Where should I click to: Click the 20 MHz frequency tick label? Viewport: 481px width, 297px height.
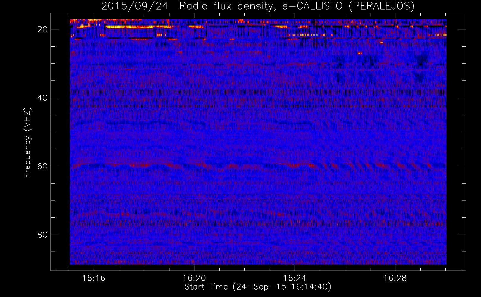pyautogui.click(x=43, y=29)
